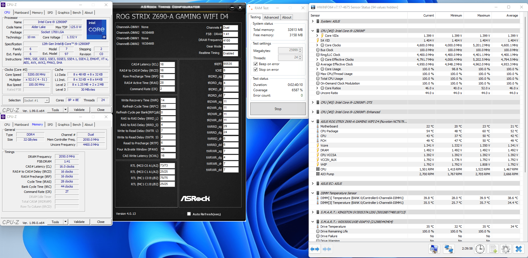The width and height of the screenshot is (528, 258).
Task: Click the Vcore lightning bolt sensor icon
Action: point(318,145)
